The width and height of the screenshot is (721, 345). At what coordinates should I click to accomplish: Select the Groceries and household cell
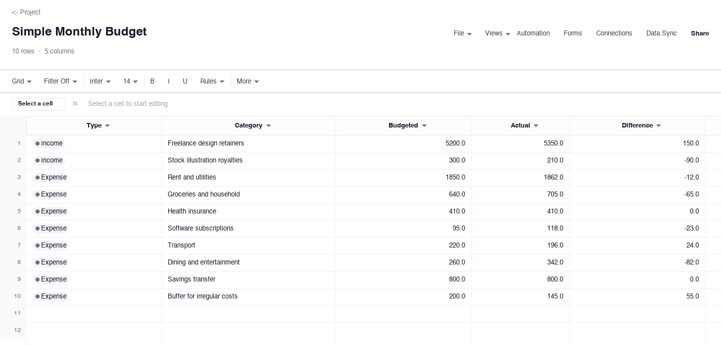coord(249,194)
